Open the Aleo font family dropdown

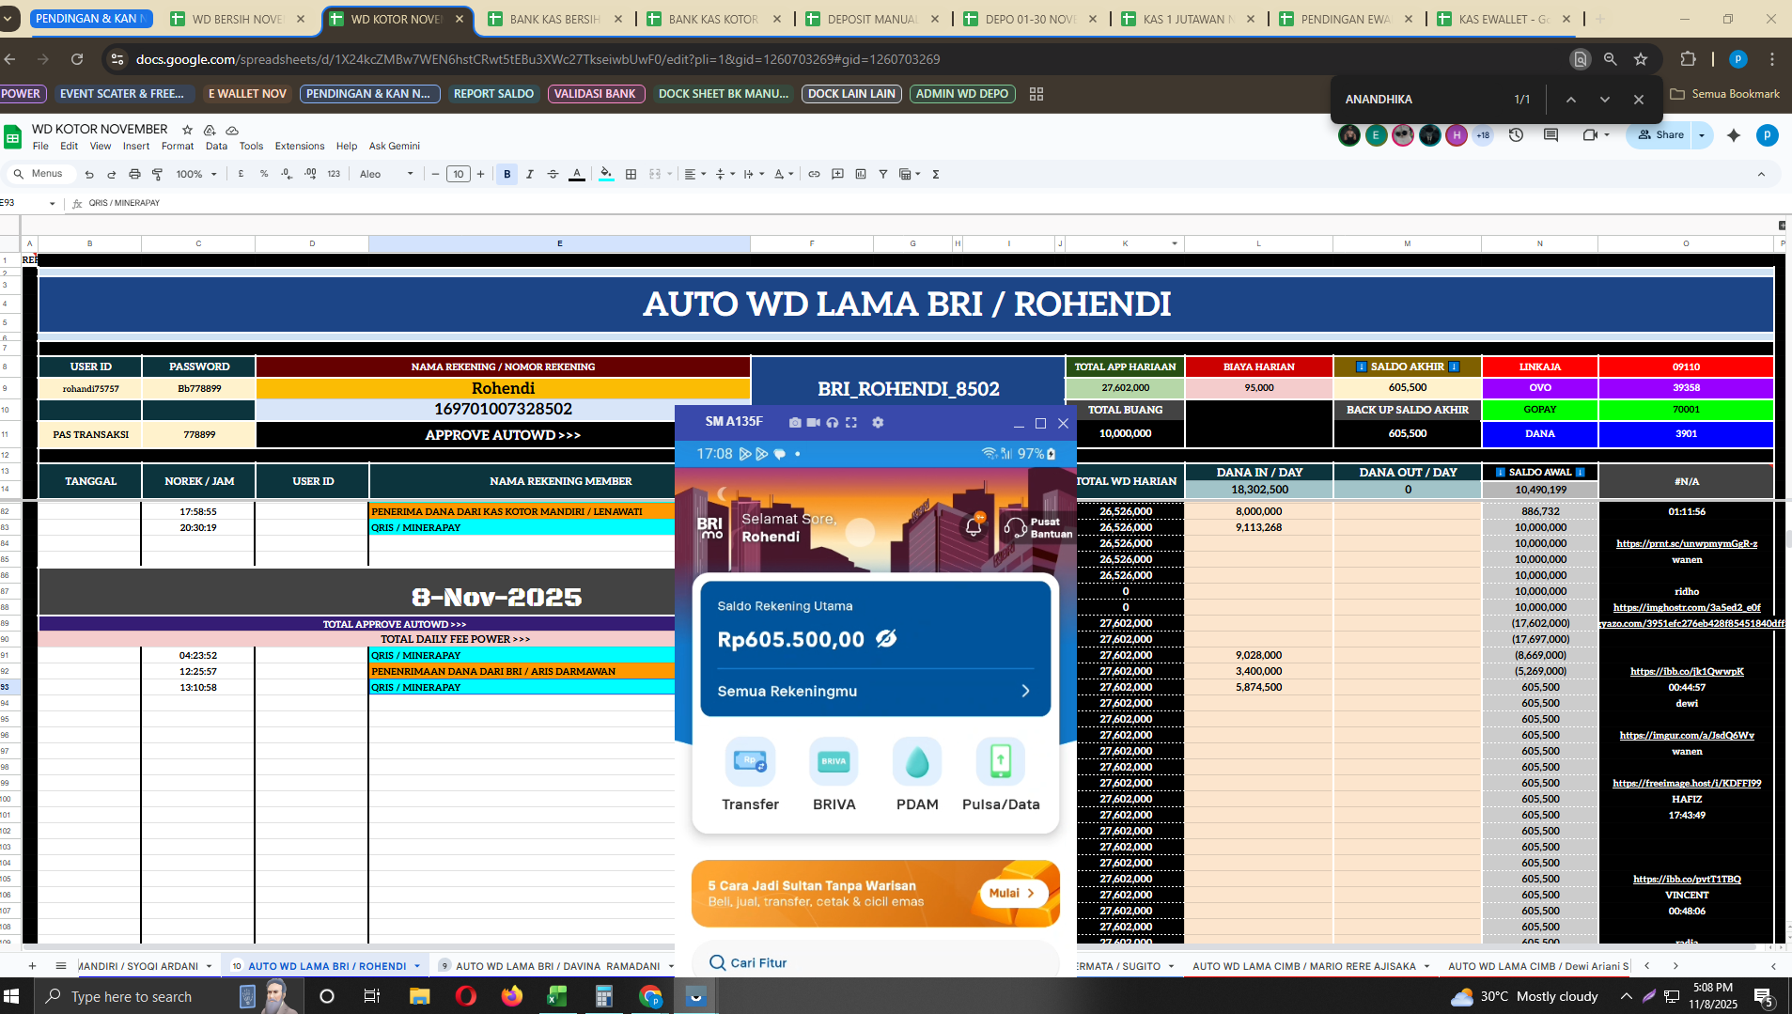386,174
